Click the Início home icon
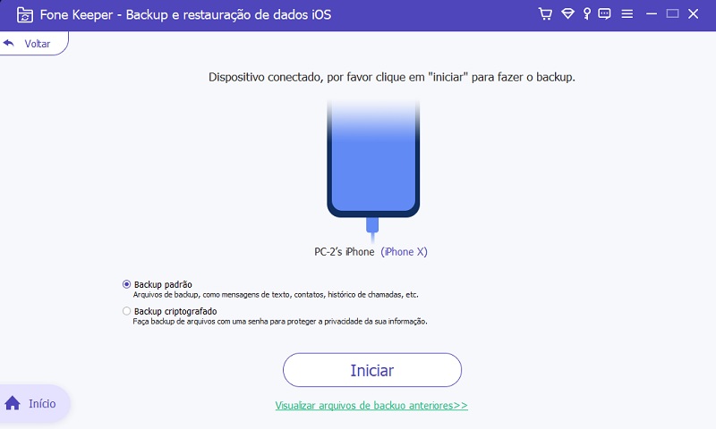The height and width of the screenshot is (429, 716). pos(13,403)
